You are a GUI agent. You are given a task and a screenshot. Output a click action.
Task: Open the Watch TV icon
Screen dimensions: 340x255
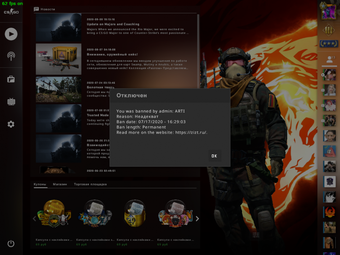(x=11, y=102)
